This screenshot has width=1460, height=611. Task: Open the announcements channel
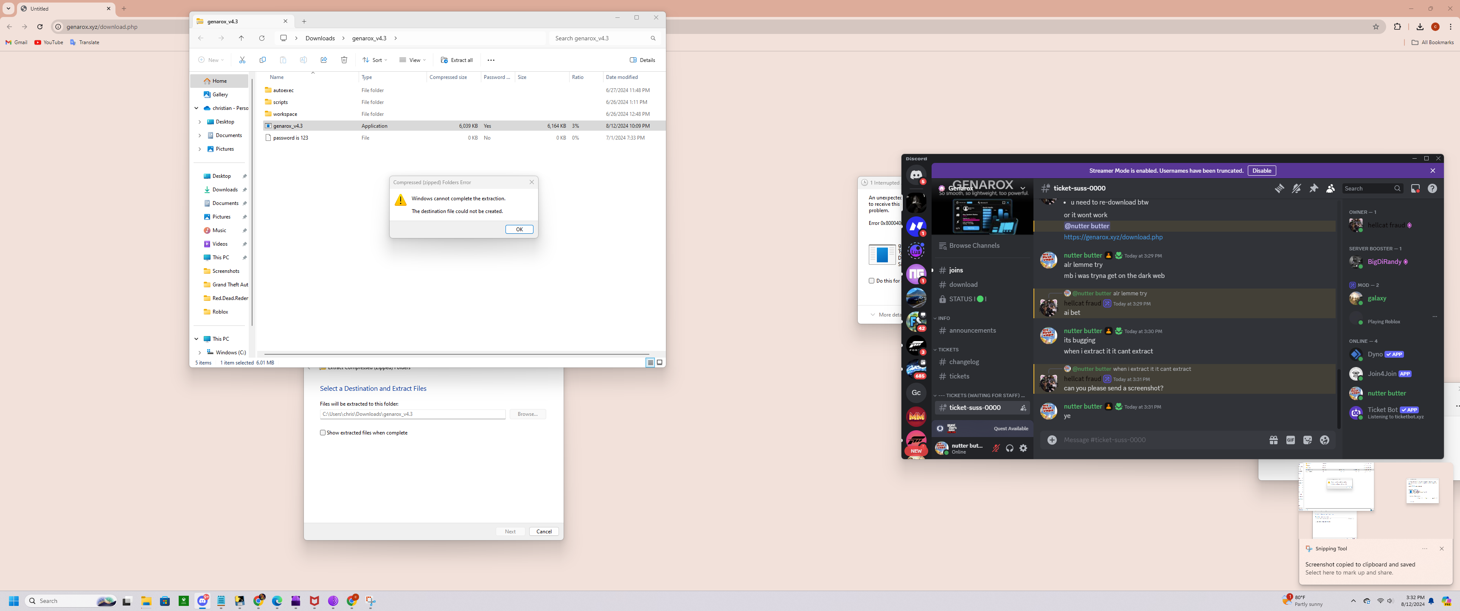click(x=972, y=331)
